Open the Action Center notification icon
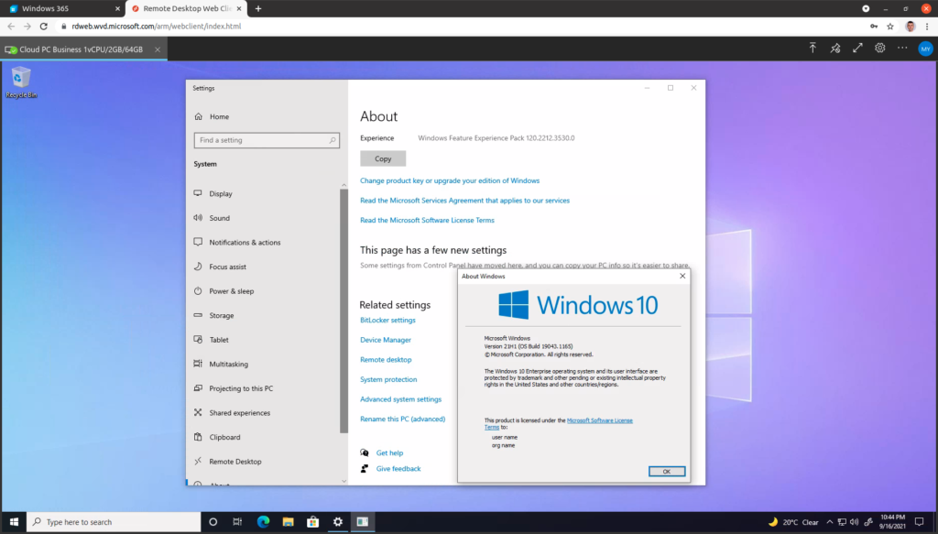The width and height of the screenshot is (938, 534). click(x=920, y=522)
